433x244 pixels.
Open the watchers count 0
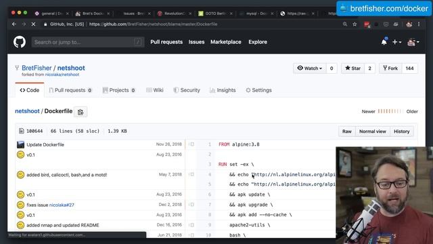(332, 68)
